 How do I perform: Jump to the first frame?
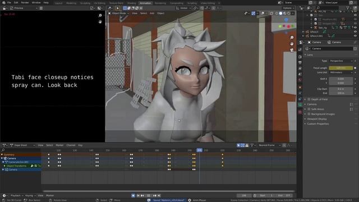138,196
